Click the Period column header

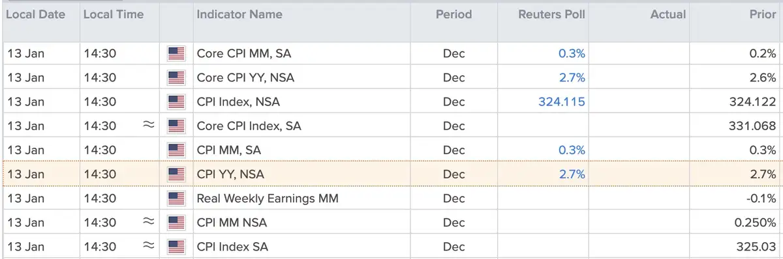[x=453, y=14]
